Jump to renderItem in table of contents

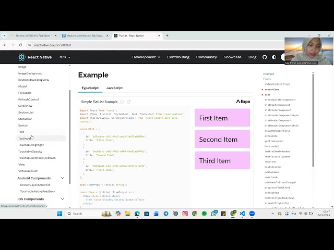coord(272,90)
